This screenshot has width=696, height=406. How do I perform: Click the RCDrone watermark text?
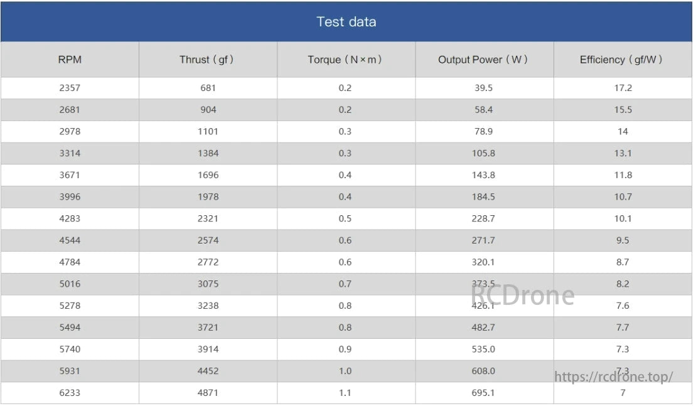click(523, 295)
